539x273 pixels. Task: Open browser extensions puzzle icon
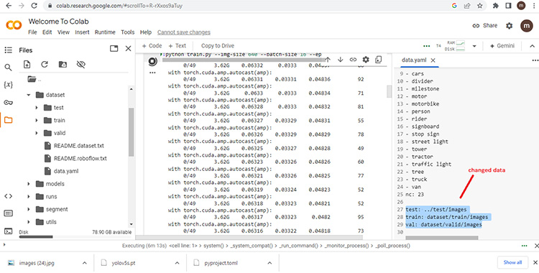click(x=495, y=6)
